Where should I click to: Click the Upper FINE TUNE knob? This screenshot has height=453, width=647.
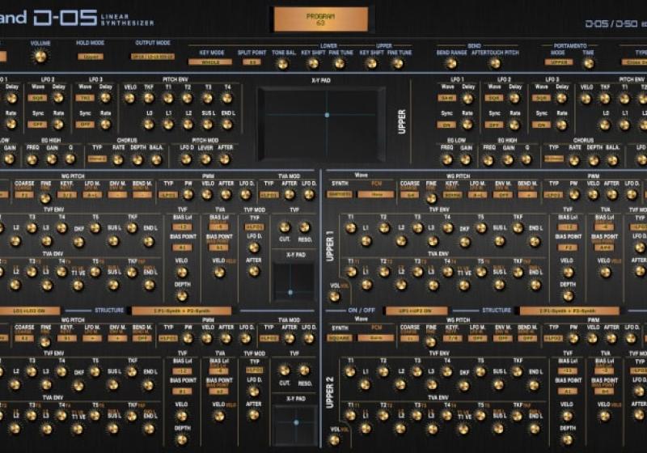pyautogui.click(x=397, y=64)
